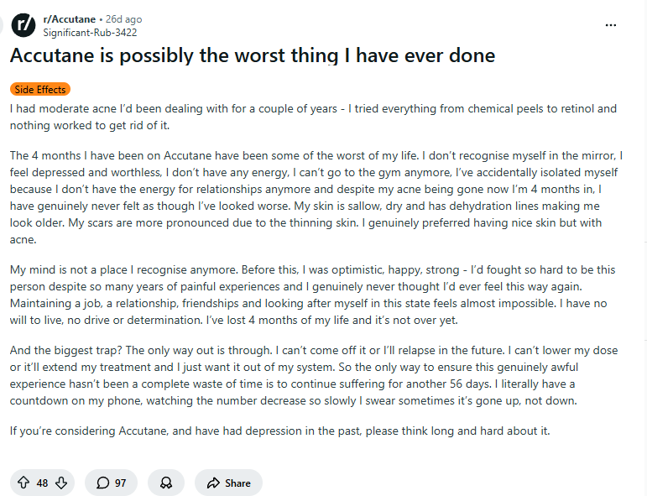
Task: Click the partially visible back button
Action: pyautogui.click(x=3, y=25)
